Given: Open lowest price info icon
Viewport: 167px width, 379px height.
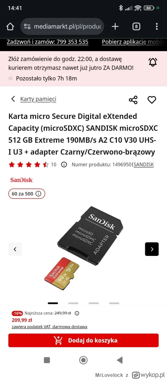Looking at the screenshot, I should click(x=77, y=313).
